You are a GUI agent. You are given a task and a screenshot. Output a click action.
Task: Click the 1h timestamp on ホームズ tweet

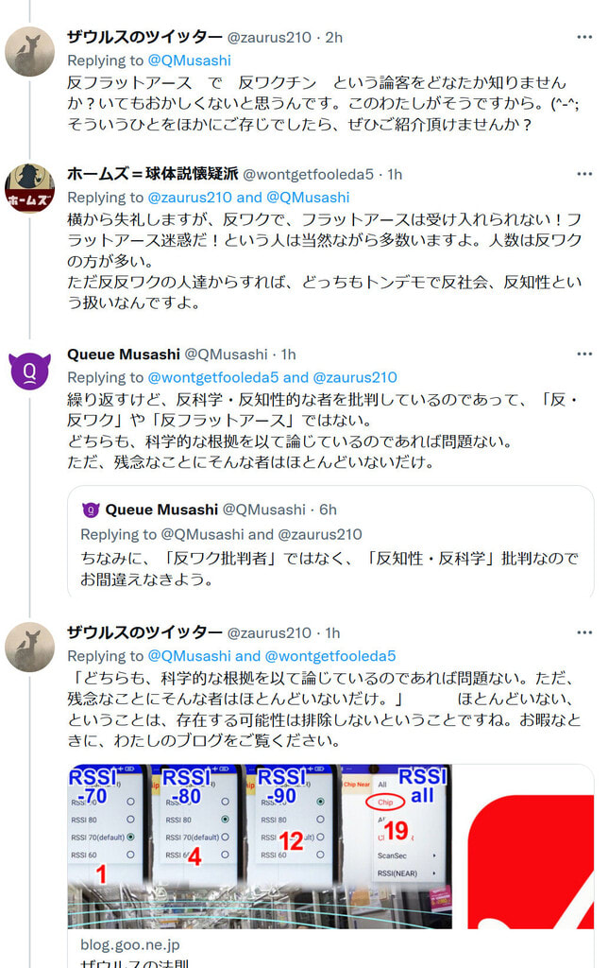tap(395, 175)
